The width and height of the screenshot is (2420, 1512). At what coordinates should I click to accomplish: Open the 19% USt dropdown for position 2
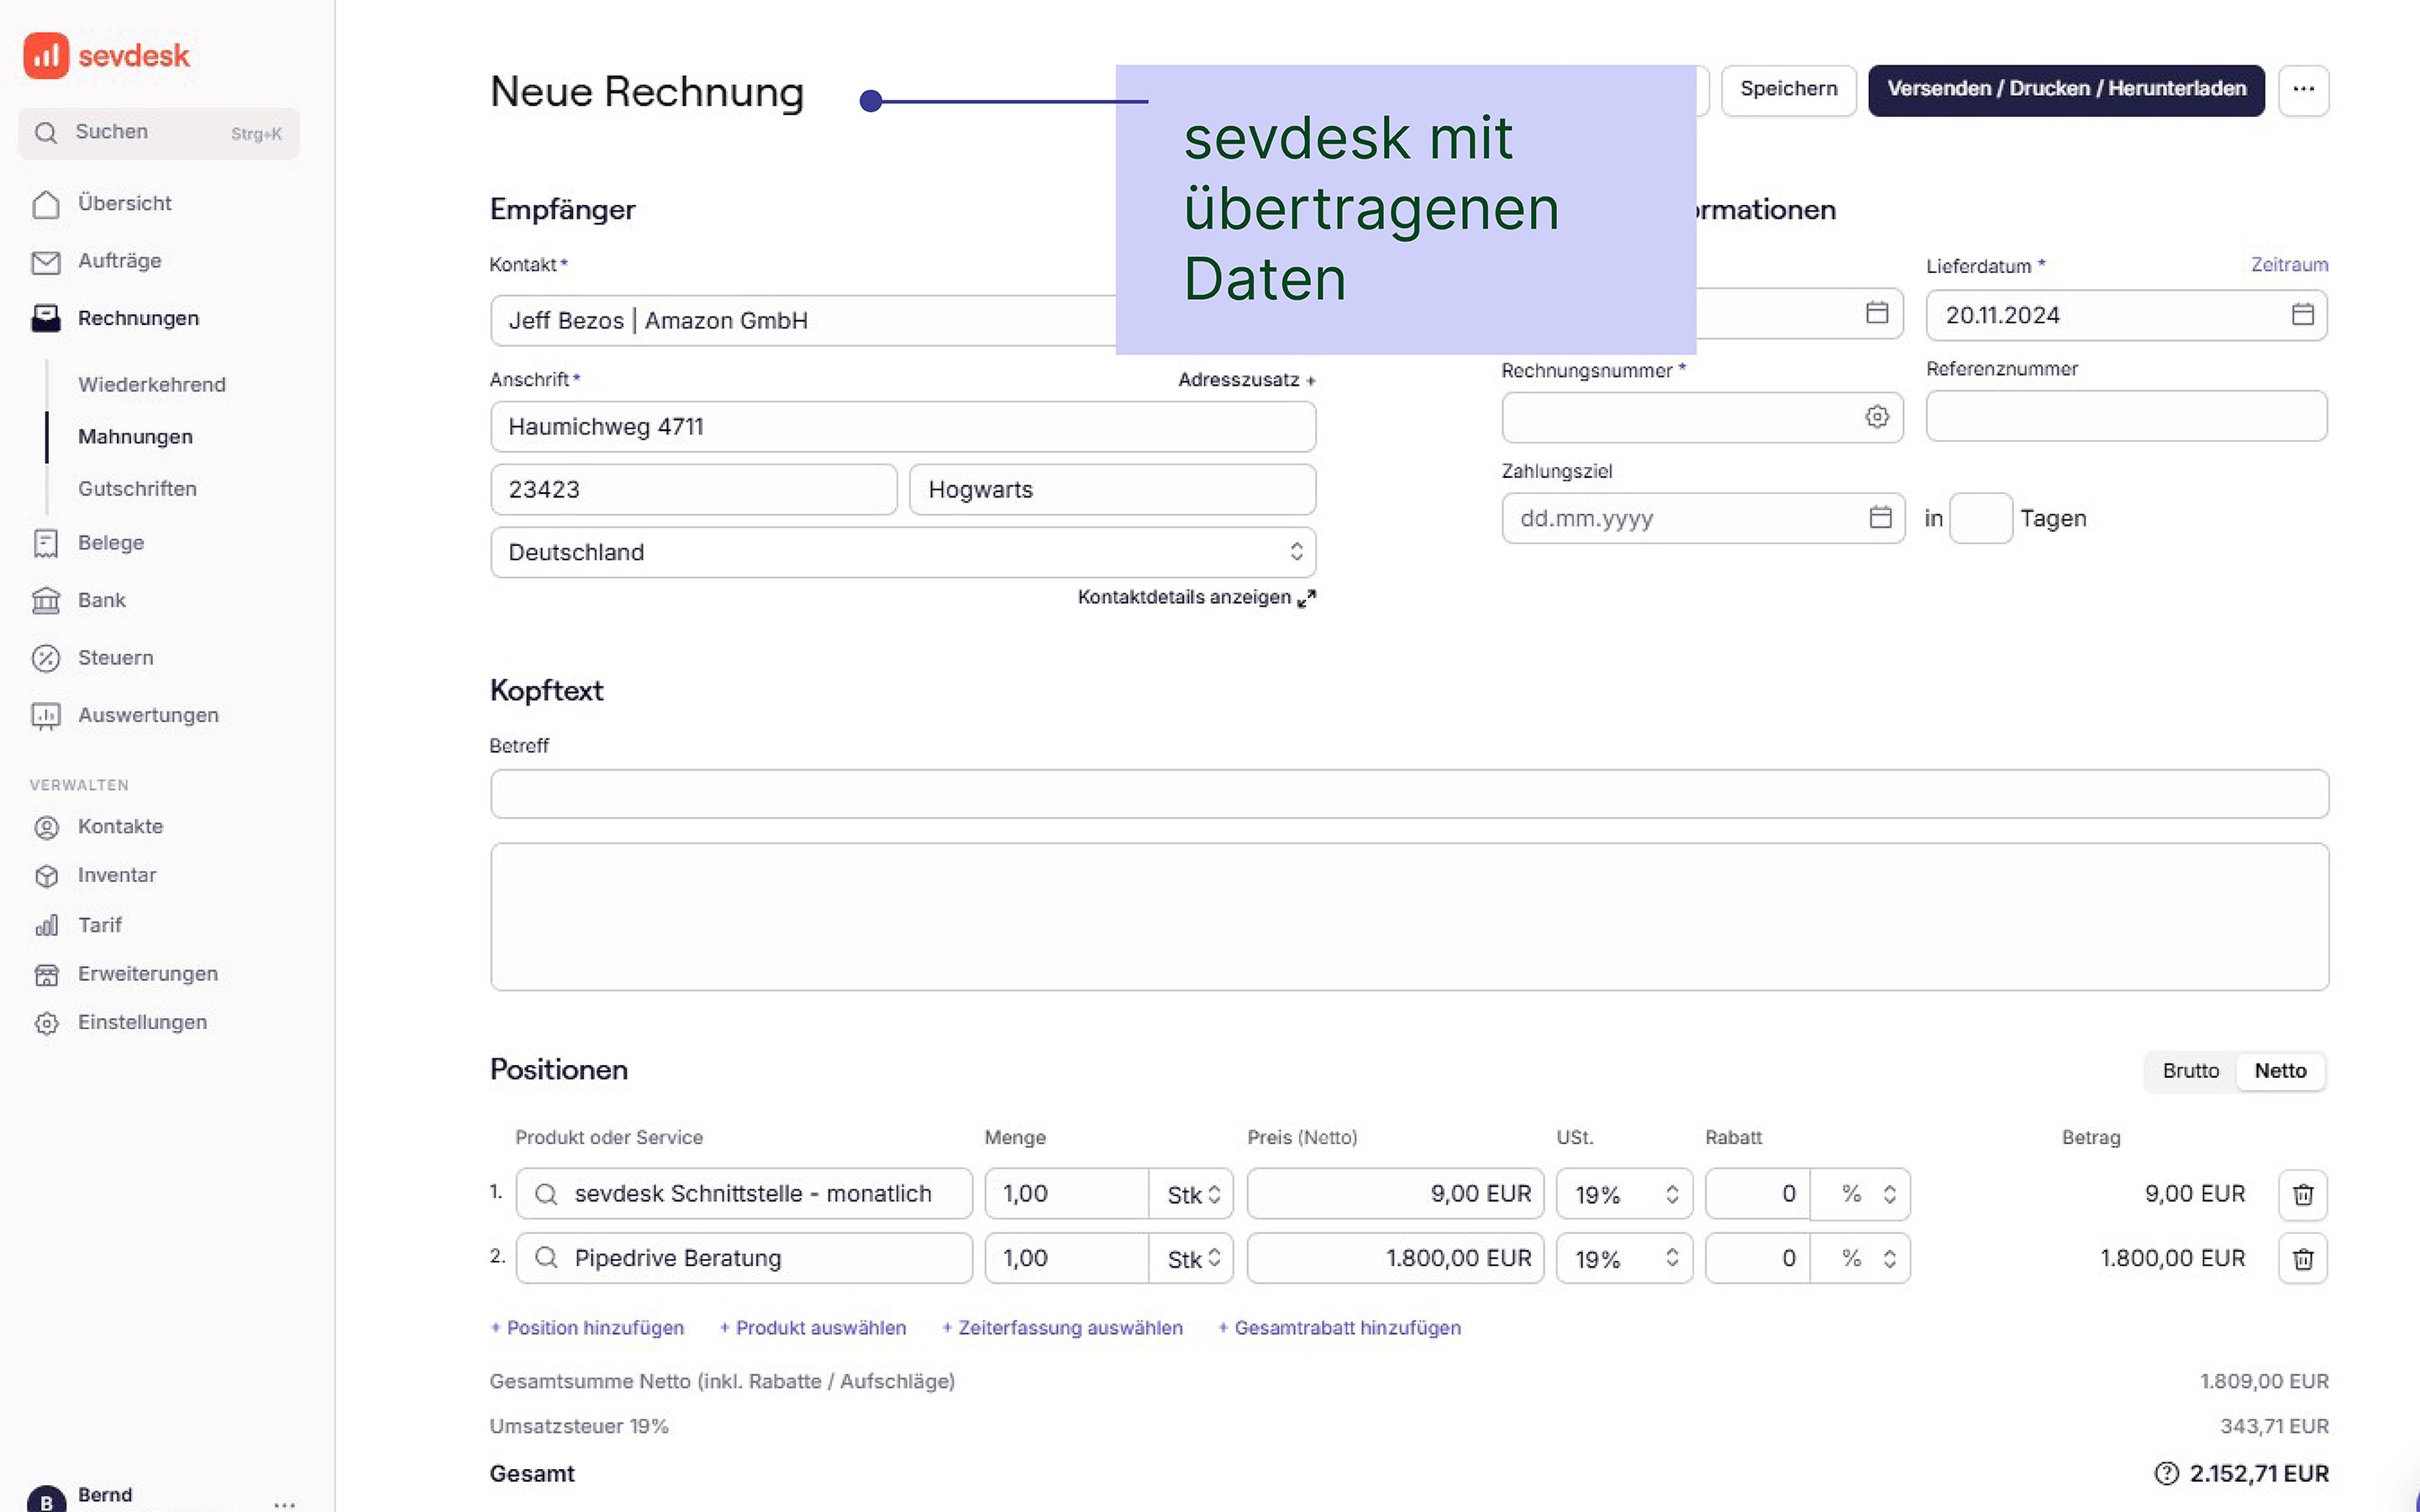1623,1258
